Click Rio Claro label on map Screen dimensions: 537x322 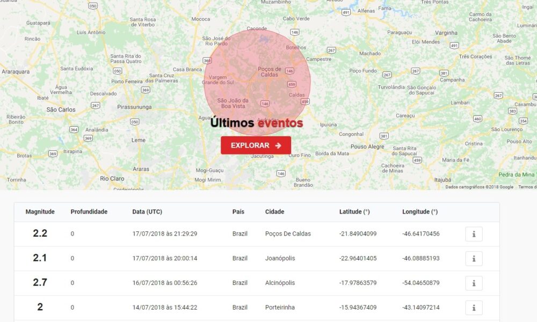[x=112, y=179]
